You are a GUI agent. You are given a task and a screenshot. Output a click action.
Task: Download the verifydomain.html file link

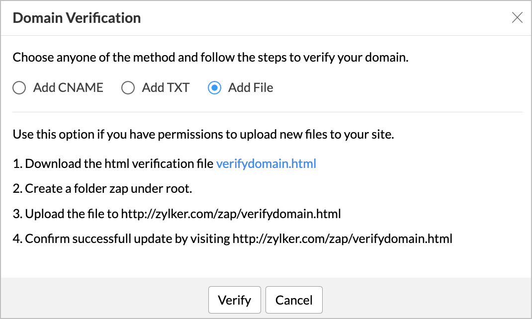(266, 163)
